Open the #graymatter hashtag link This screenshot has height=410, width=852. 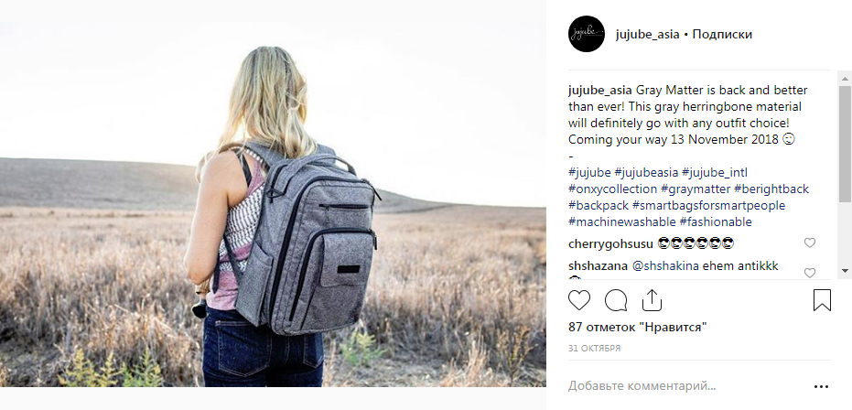click(696, 189)
